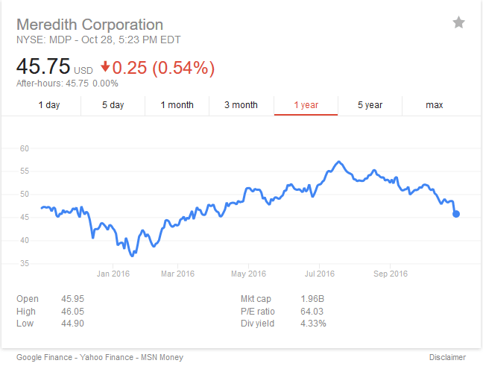Open the Yahoo Finance link
483x372 pixels.
pyautogui.click(x=107, y=357)
